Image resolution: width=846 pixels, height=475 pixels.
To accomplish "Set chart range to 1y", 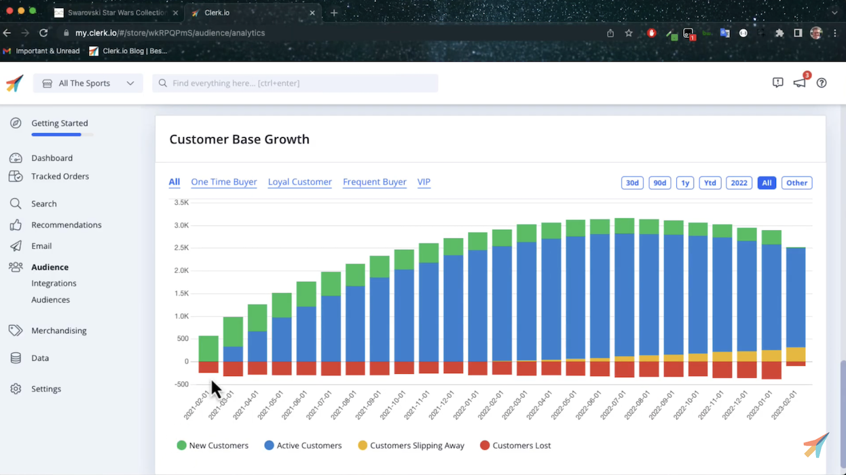I will click(x=685, y=183).
